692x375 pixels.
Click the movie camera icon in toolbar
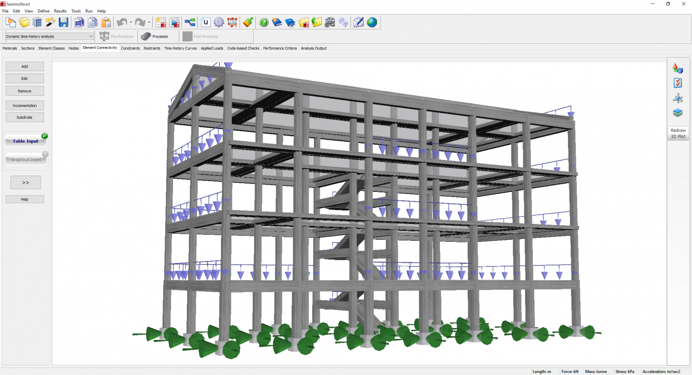coord(330,22)
